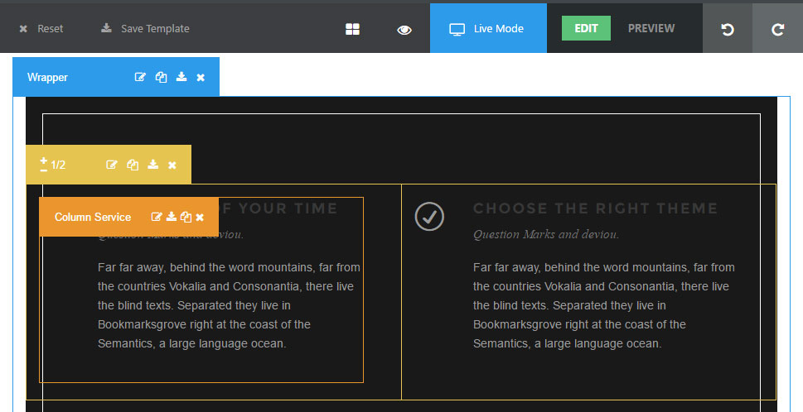Click the partly hidden YOUR TIME heading

tap(278, 208)
